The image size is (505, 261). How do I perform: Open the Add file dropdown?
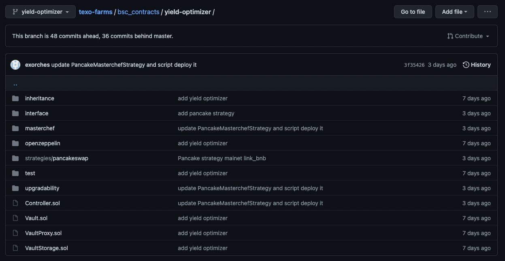455,12
